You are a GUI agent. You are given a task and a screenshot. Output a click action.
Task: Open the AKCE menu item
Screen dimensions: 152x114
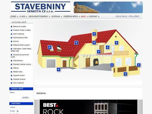(83, 16)
